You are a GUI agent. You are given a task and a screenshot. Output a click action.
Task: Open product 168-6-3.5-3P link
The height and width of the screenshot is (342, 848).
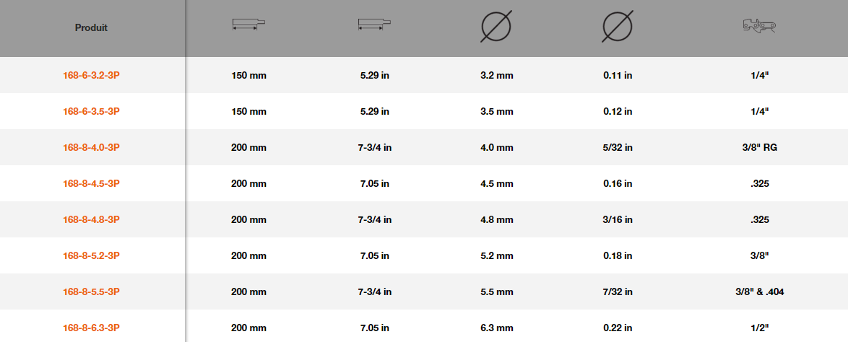point(92,111)
